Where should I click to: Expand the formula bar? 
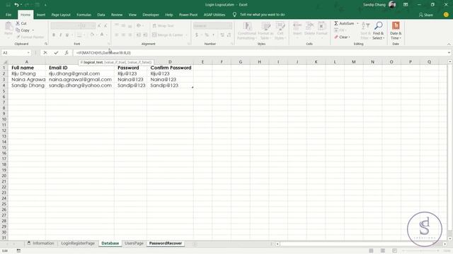point(449,53)
